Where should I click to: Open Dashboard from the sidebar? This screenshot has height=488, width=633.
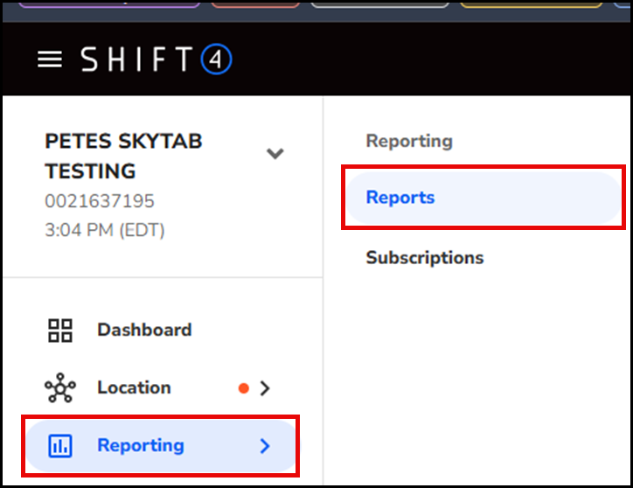pos(144,331)
